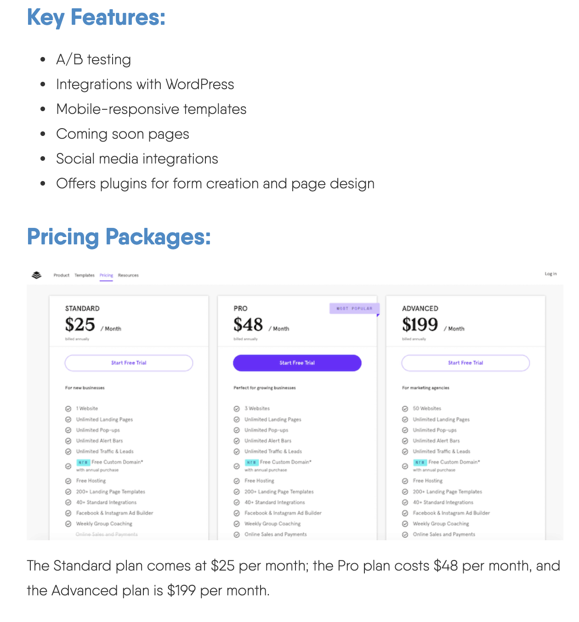Image resolution: width=579 pixels, height=622 pixels.
Task: Select the Pricing navigation tab
Action: click(106, 275)
